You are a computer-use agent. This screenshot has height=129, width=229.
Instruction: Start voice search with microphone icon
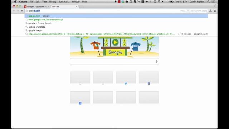point(157,62)
